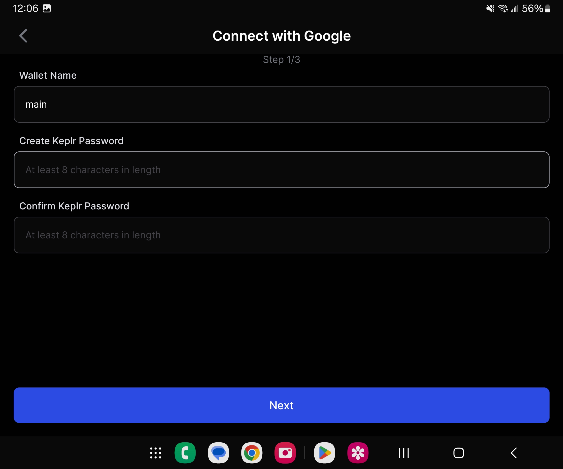Screen dimensions: 563x469
Task: Tap the muted sound status icon
Action: 490,9
